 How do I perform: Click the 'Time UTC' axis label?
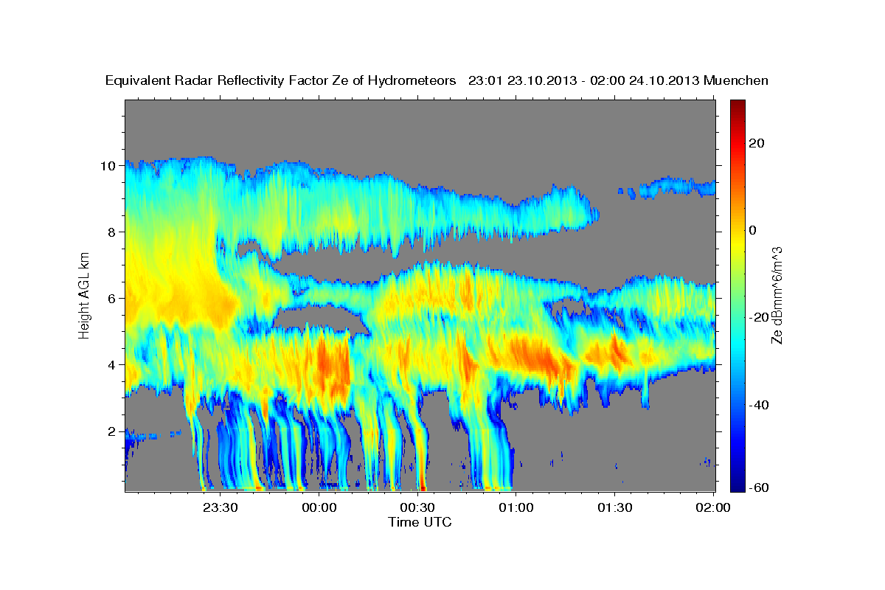pos(420,522)
